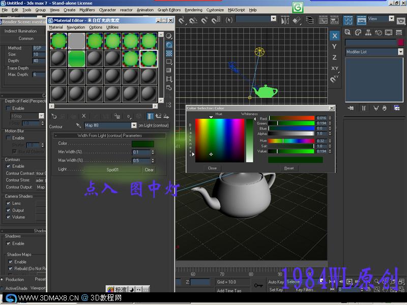This screenshot has width=407, height=305.
Task: Click the Reset Map X icon
Action: 83,116
